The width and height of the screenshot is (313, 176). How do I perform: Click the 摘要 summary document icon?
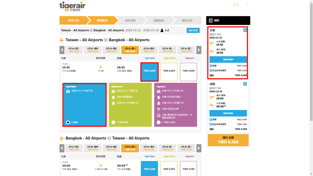211,20
